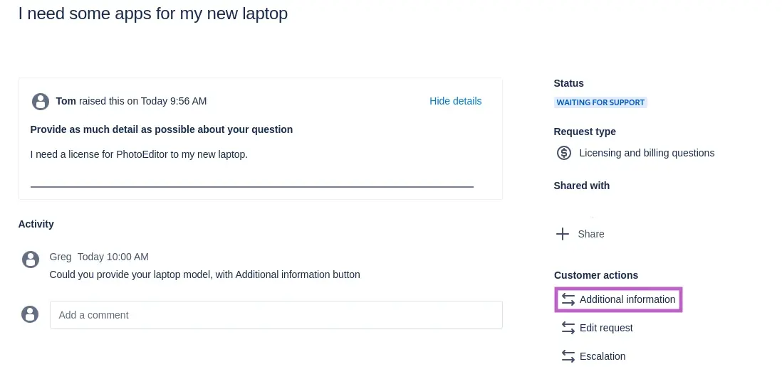
Task: Click the Waiting for Support status badge
Action: pyautogui.click(x=600, y=102)
